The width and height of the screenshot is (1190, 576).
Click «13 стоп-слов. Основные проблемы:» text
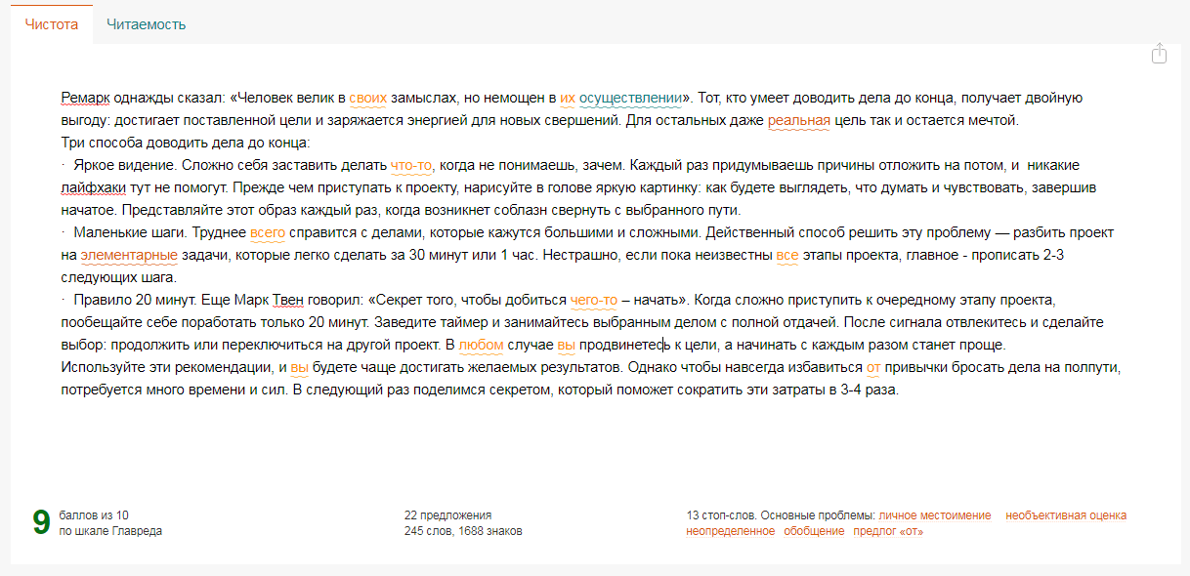tap(781, 515)
